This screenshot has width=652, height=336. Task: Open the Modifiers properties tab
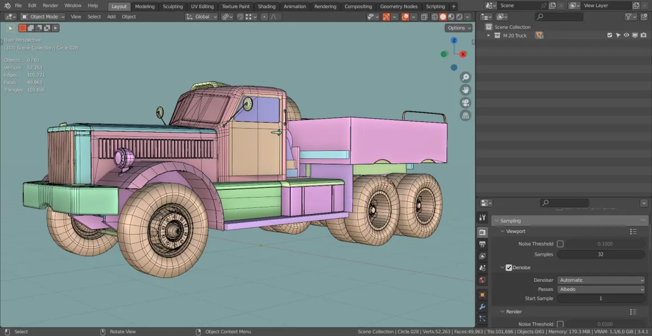tap(482, 307)
